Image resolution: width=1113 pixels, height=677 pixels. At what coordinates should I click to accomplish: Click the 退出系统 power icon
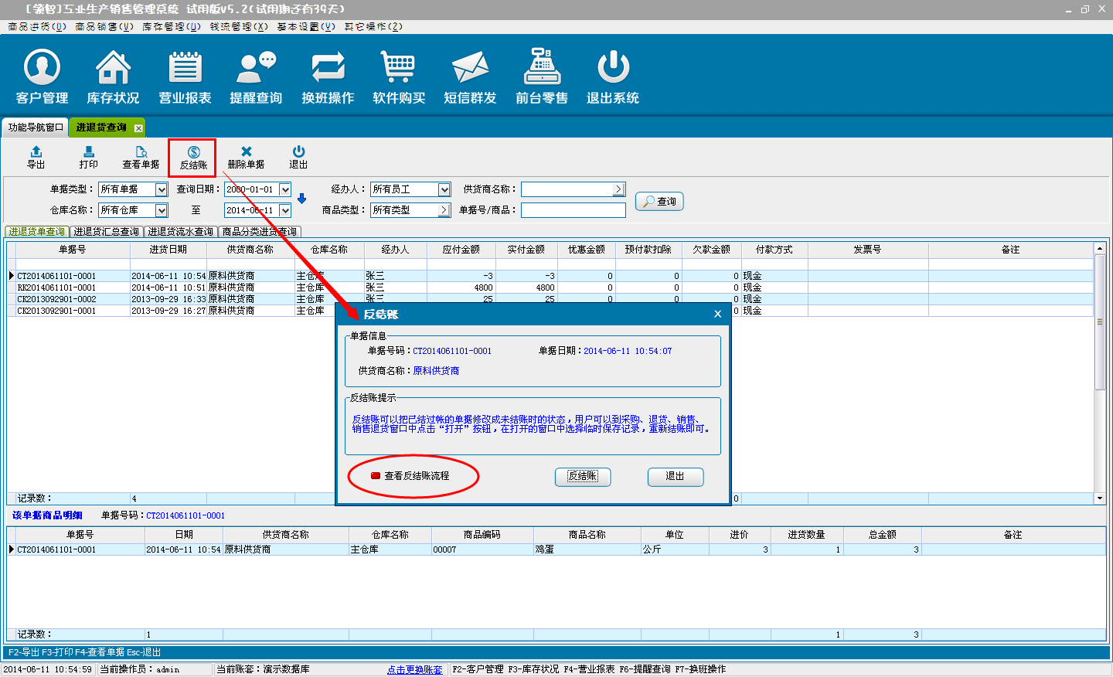click(x=613, y=76)
